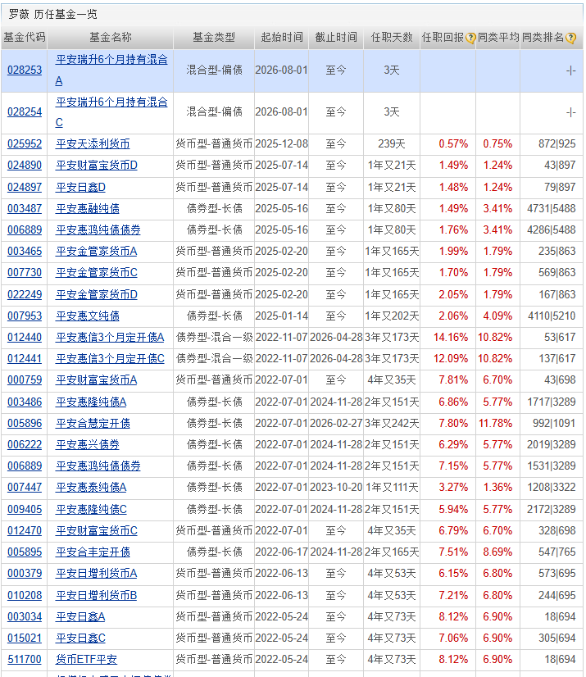The image size is (586, 677).
Task: Open fund code 000379 link
Action: click(x=25, y=574)
